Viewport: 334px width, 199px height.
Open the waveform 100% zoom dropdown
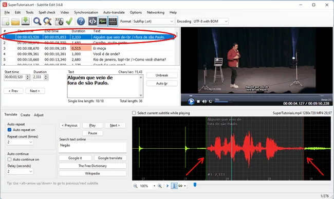pos(154,186)
